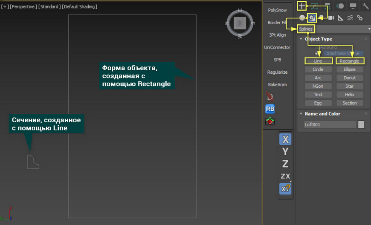Click the Rectangle spline button
Viewport: 371px width, 225px height.
click(349, 61)
